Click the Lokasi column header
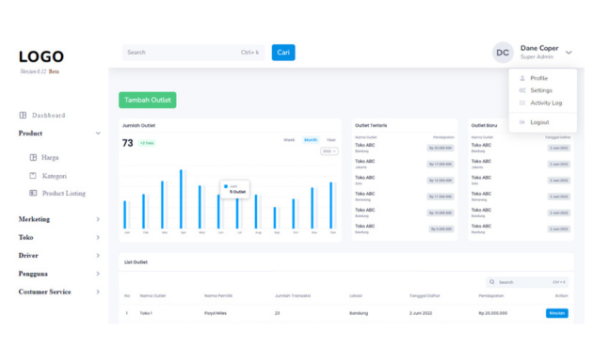This screenshot has width=593, height=363. 356,296
